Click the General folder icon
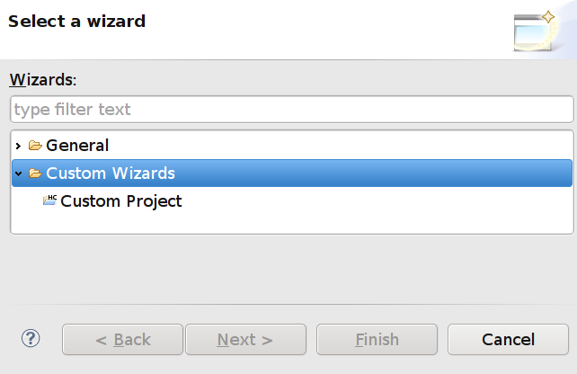This screenshot has height=374, width=577. point(35,146)
